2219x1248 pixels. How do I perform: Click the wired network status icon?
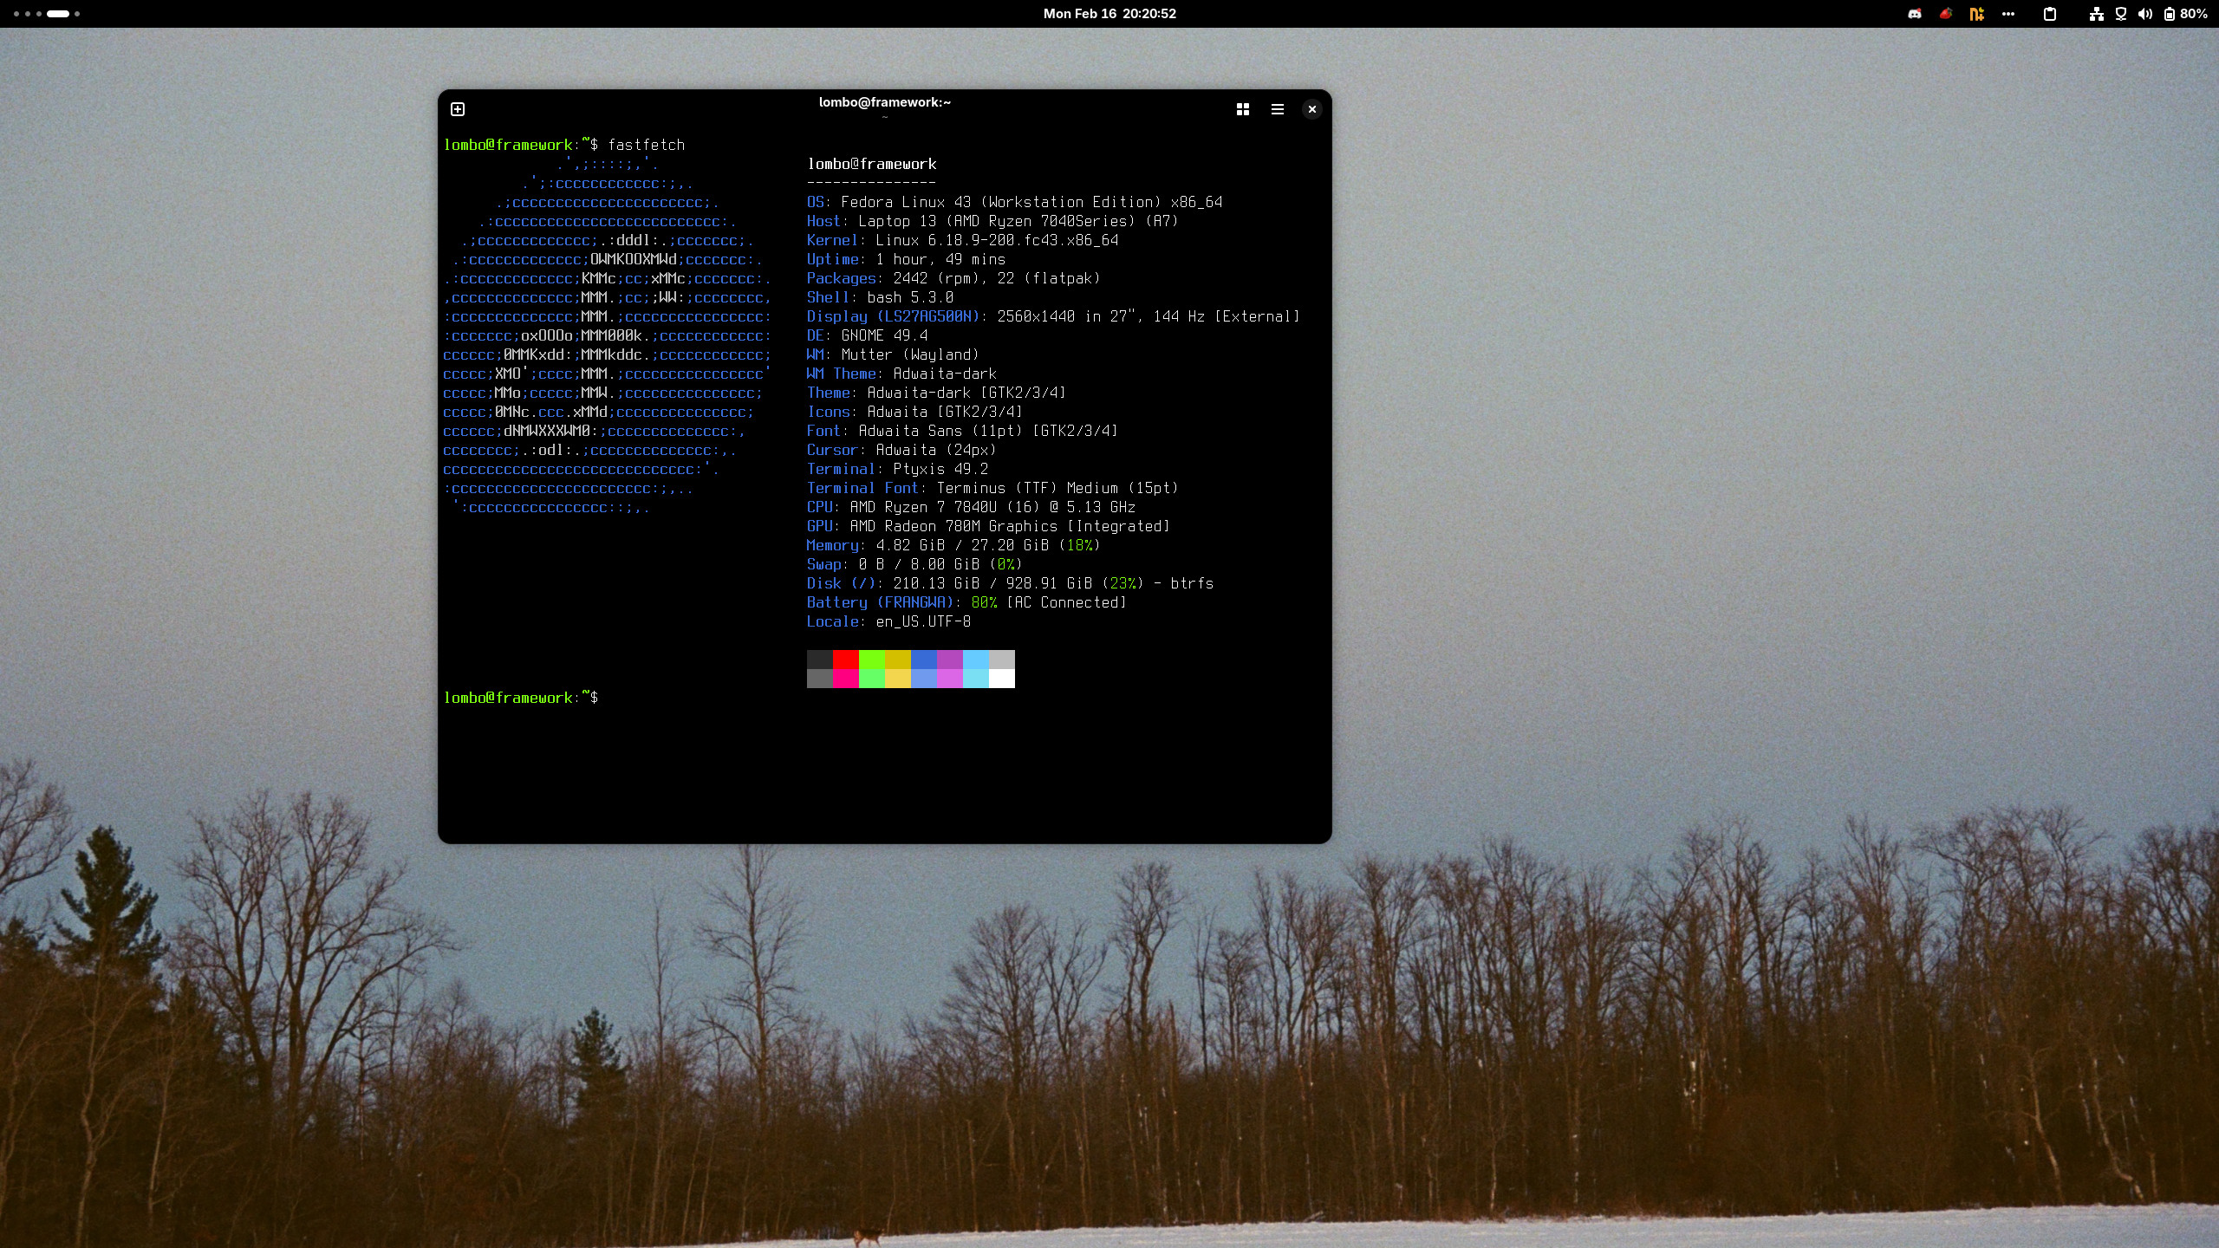coord(2096,14)
